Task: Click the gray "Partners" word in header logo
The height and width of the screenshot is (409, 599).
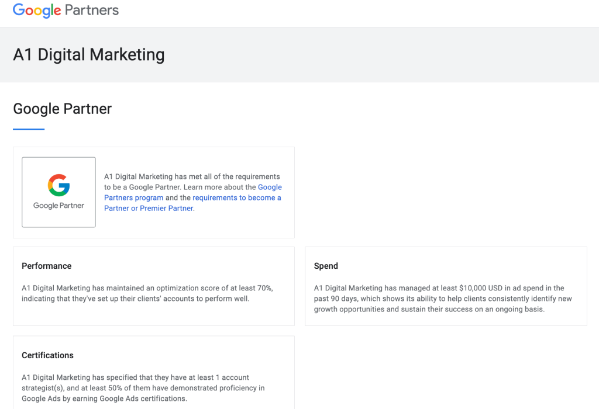Action: click(92, 11)
